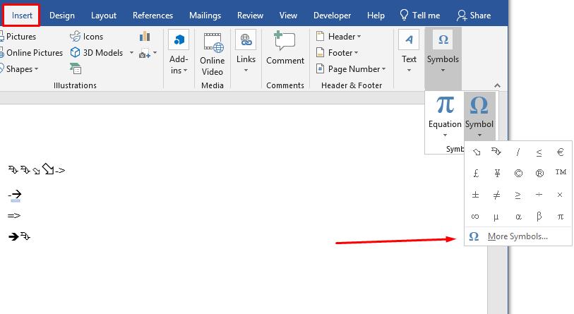Insert 3D Models from the ribbon
Image resolution: width=574 pixels, height=314 pixels.
point(97,53)
